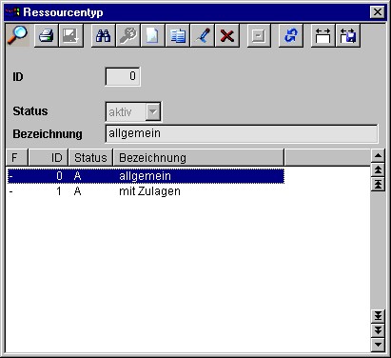Click the binoculars find icon

pyautogui.click(x=103, y=35)
